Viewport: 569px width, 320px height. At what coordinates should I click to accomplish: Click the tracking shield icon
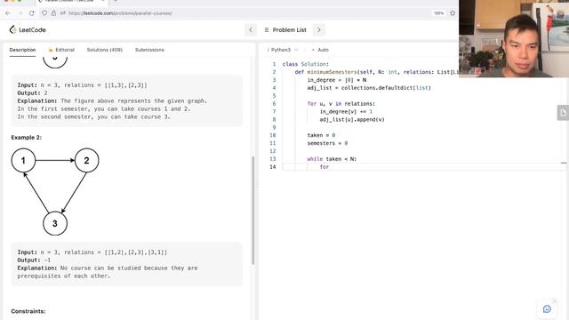44,13
